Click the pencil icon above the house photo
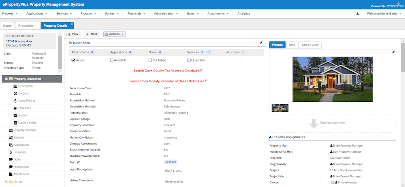405x187 pixels. [393, 52]
